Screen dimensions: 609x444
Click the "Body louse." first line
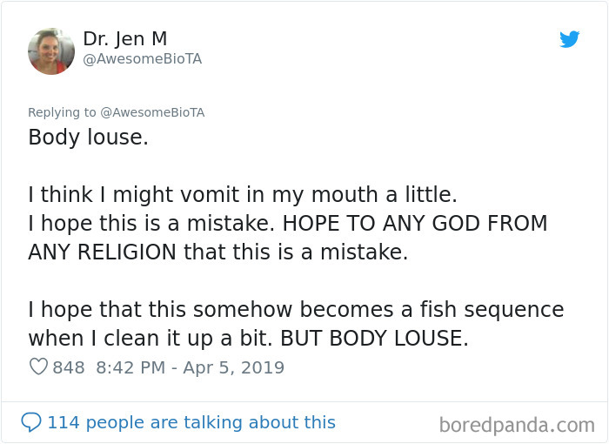click(88, 138)
